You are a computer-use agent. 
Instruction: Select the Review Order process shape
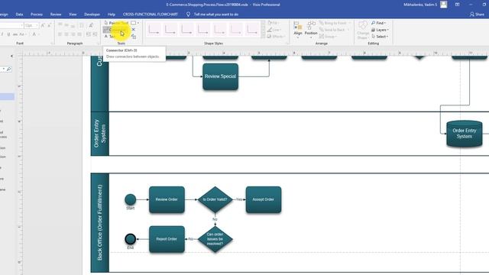point(167,199)
